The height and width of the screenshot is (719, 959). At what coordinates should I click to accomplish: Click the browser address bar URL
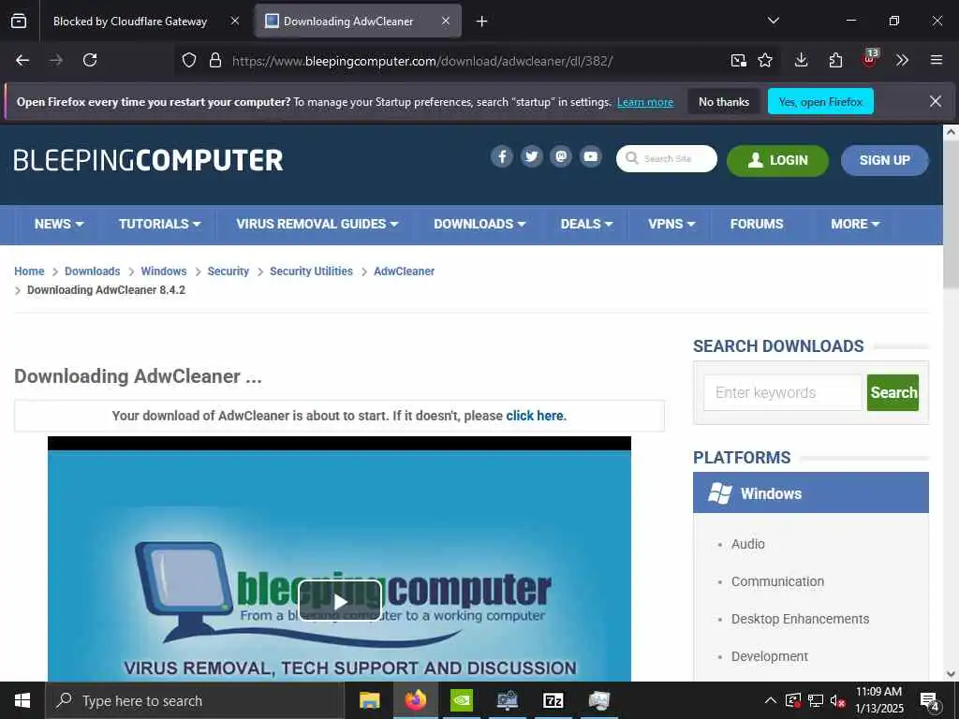click(422, 61)
